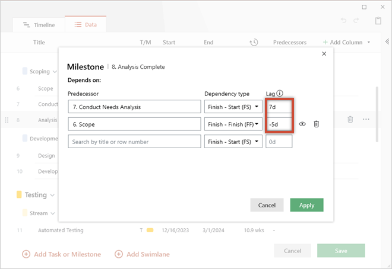
Task: Open the clipboard paste icon
Action: click(x=378, y=21)
